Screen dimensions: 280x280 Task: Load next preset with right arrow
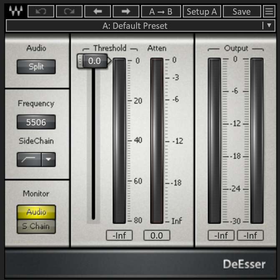coord(126,11)
